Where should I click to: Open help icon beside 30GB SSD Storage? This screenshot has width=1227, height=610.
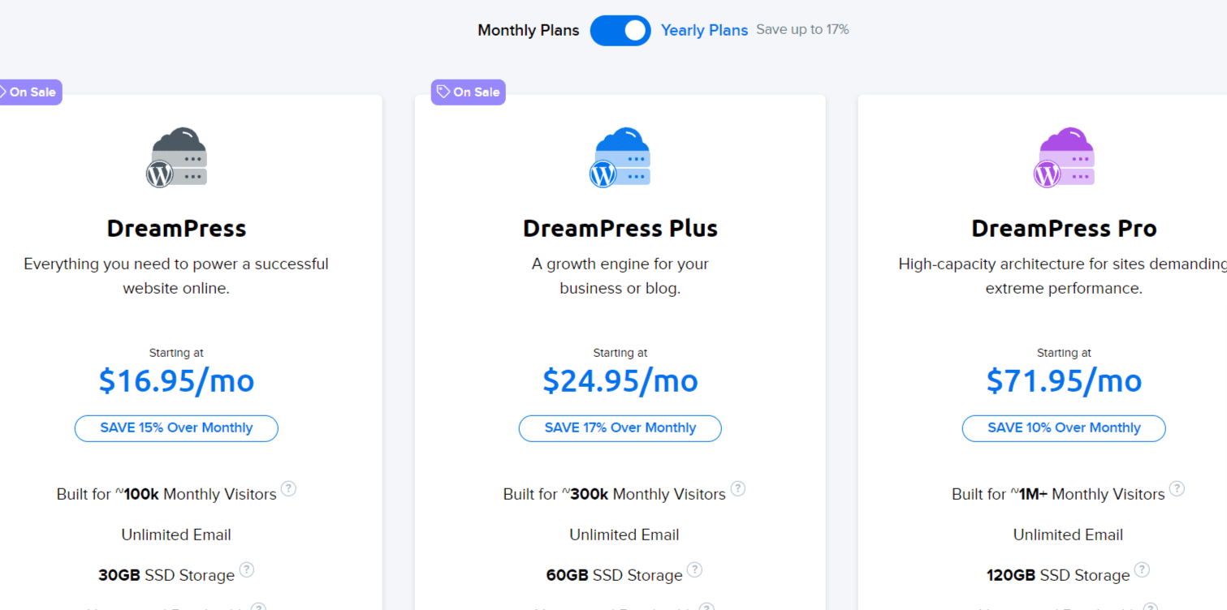click(247, 570)
